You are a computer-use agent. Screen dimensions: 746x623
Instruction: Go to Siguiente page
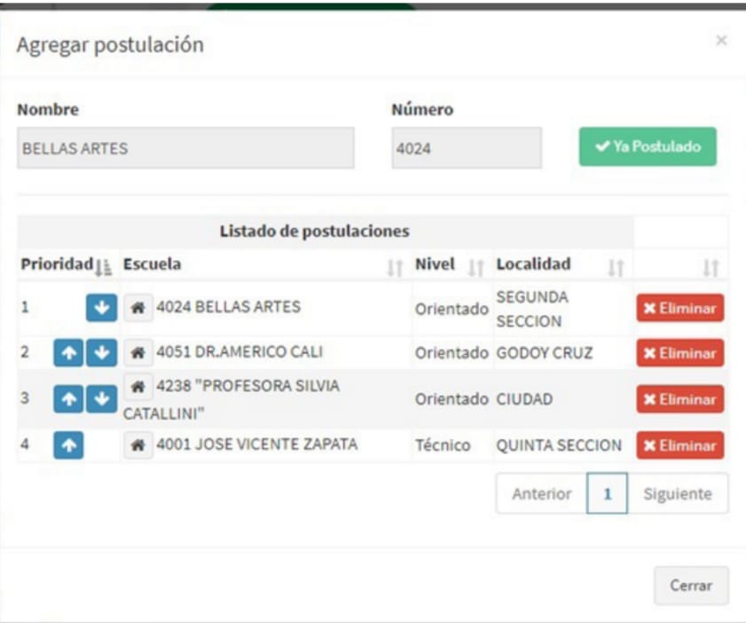[x=677, y=494]
